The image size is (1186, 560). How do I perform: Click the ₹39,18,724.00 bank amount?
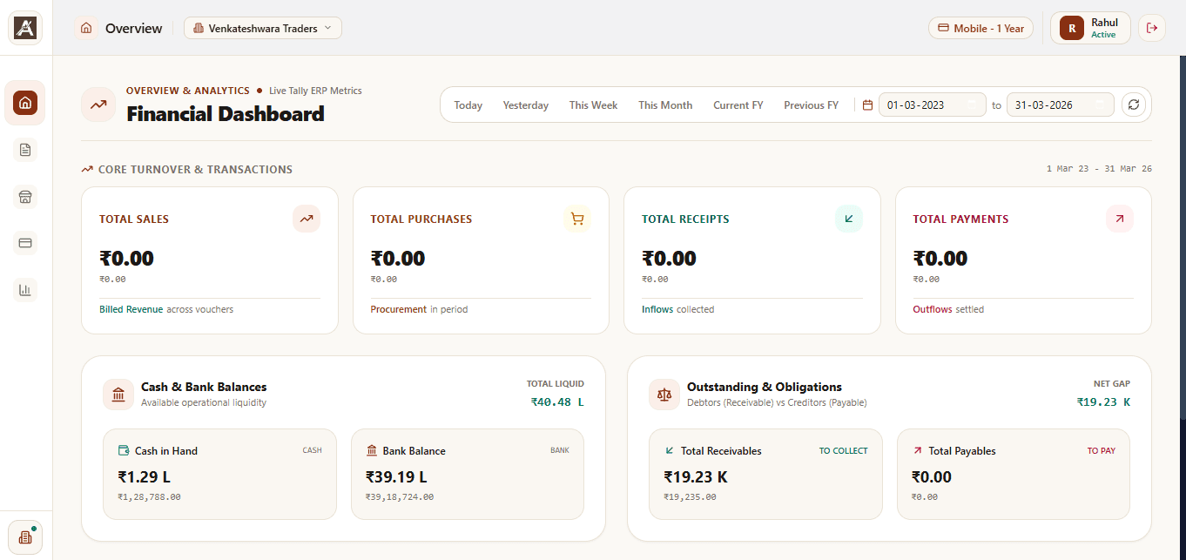click(x=400, y=497)
